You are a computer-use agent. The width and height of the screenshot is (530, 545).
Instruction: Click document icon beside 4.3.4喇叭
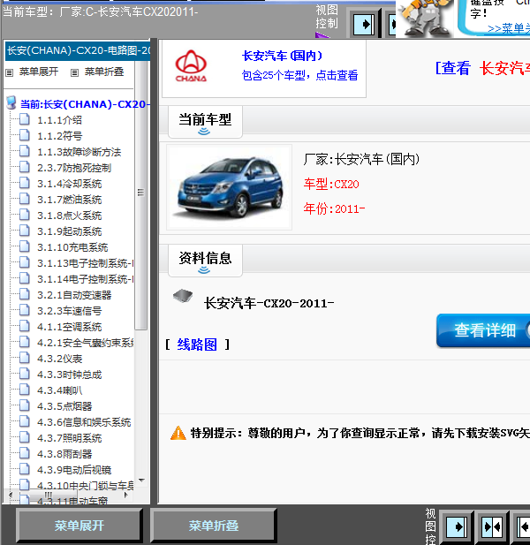(25, 389)
